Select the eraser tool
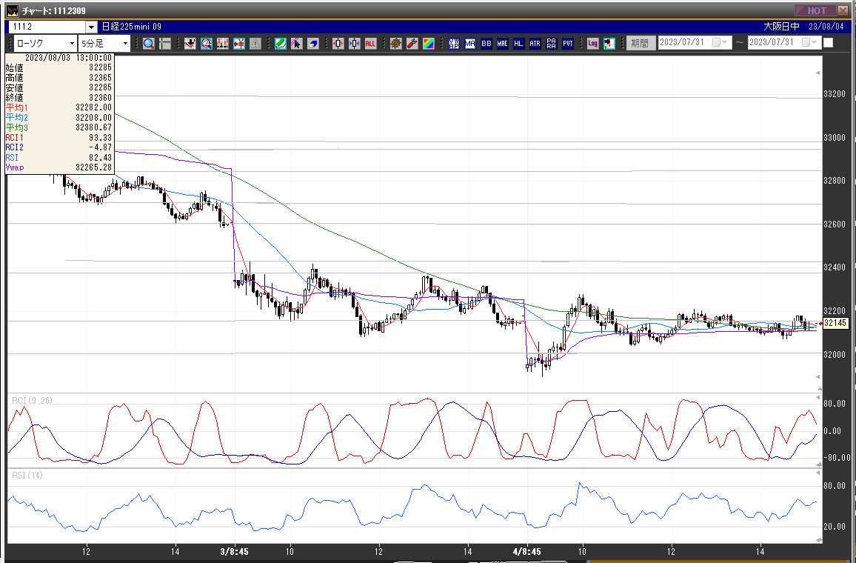 (x=312, y=44)
